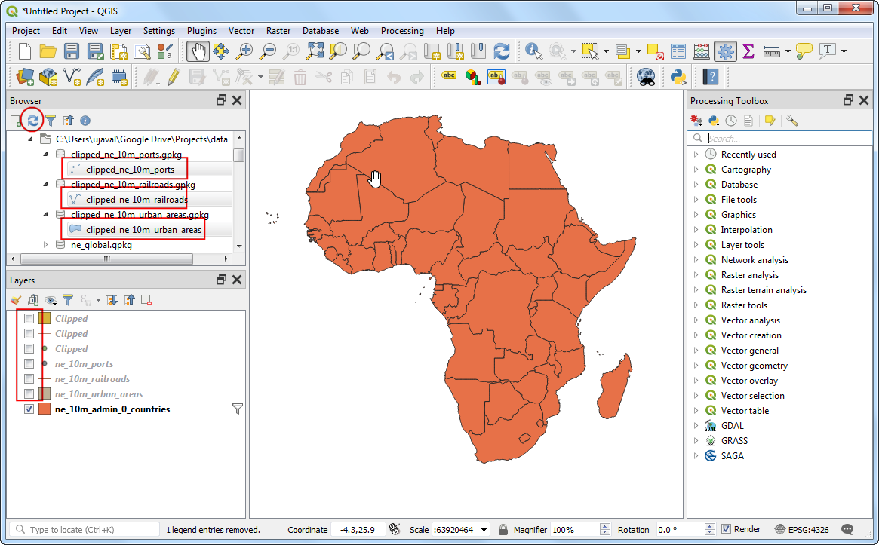Click the Refresh icon in Browser panel
The image size is (879, 545).
(33, 120)
